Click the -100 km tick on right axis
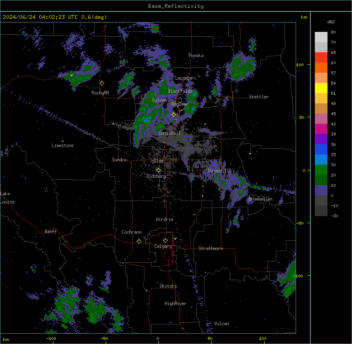 [x=298, y=276]
